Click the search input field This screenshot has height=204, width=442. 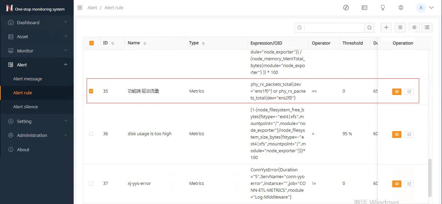tap(334, 28)
